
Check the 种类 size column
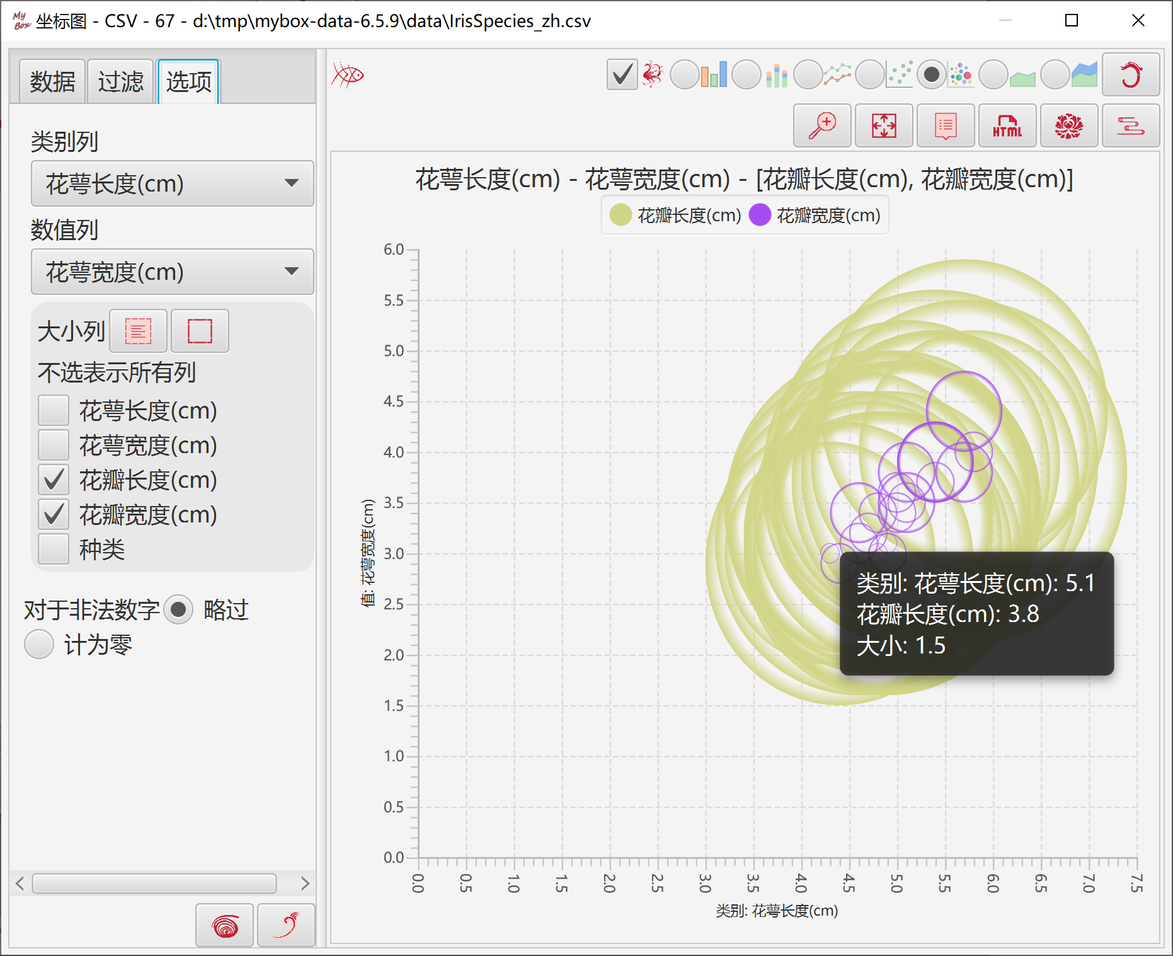(54, 549)
